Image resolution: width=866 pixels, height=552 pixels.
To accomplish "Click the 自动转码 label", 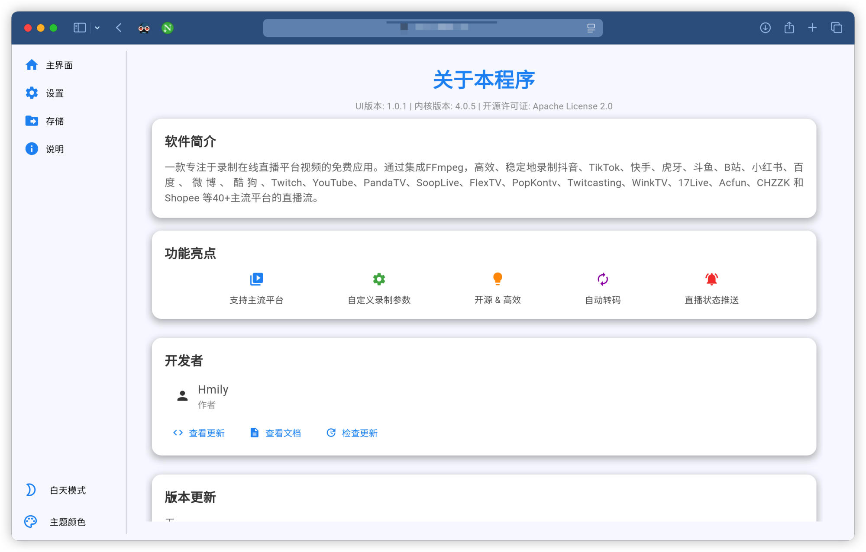I will tap(603, 300).
